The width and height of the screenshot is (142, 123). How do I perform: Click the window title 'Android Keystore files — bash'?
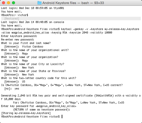pyautogui.click(x=73, y=3)
